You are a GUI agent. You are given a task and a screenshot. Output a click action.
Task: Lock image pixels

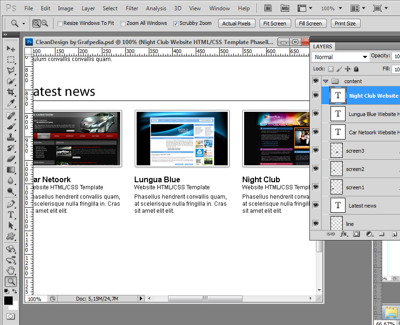339,69
